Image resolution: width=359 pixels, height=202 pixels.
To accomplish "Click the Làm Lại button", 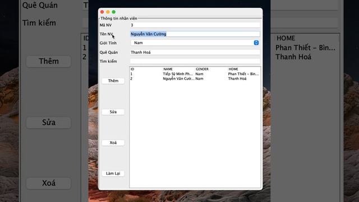I will click(113, 173).
